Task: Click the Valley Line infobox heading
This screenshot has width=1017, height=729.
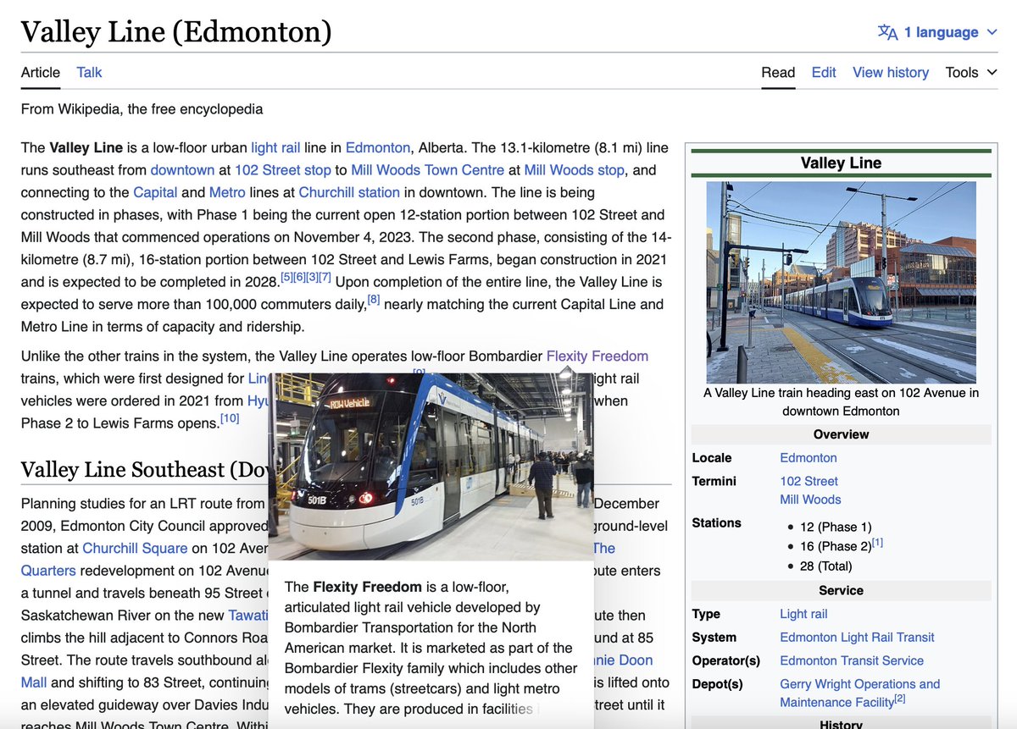Action: (x=841, y=163)
